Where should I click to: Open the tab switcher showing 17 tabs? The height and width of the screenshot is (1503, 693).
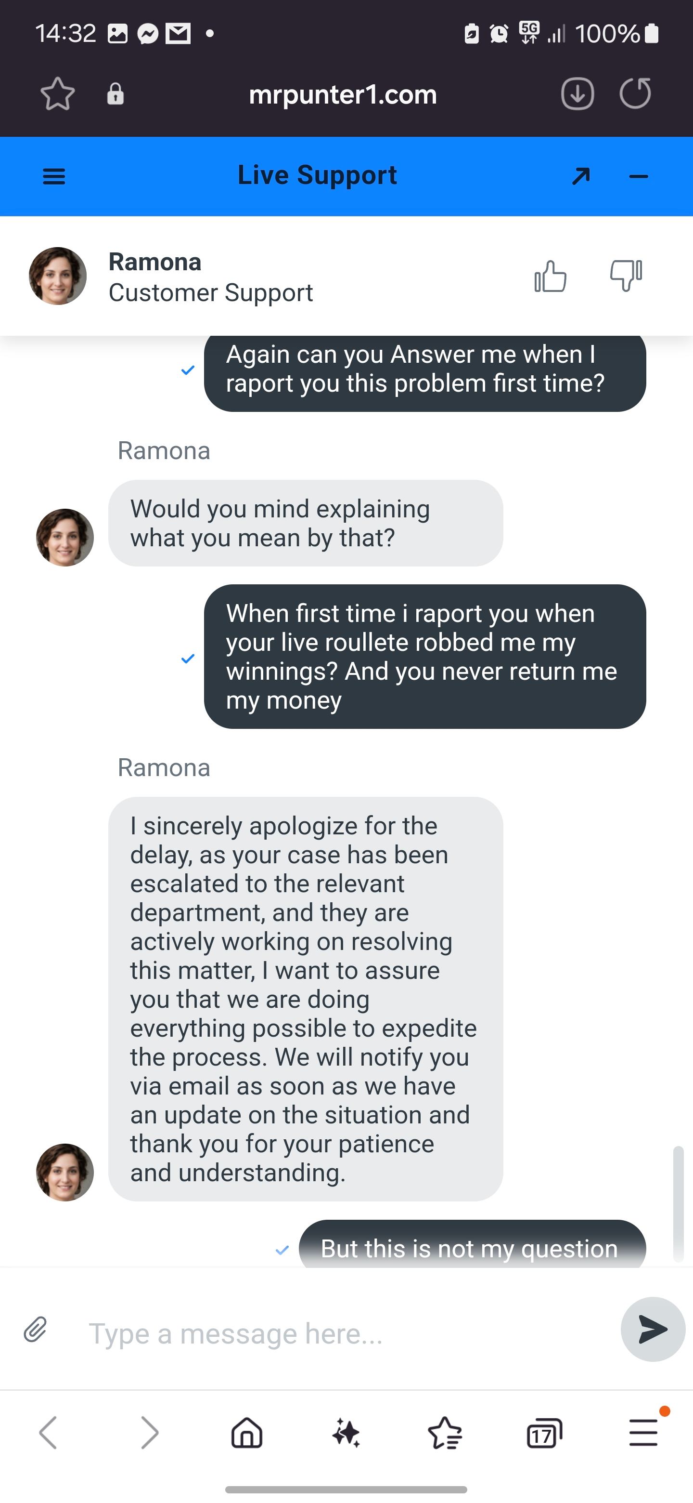point(544,1434)
